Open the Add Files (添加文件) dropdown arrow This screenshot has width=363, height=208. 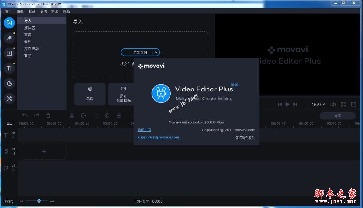(x=156, y=52)
